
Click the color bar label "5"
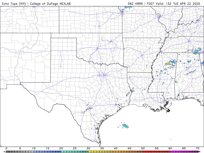(x=20, y=148)
